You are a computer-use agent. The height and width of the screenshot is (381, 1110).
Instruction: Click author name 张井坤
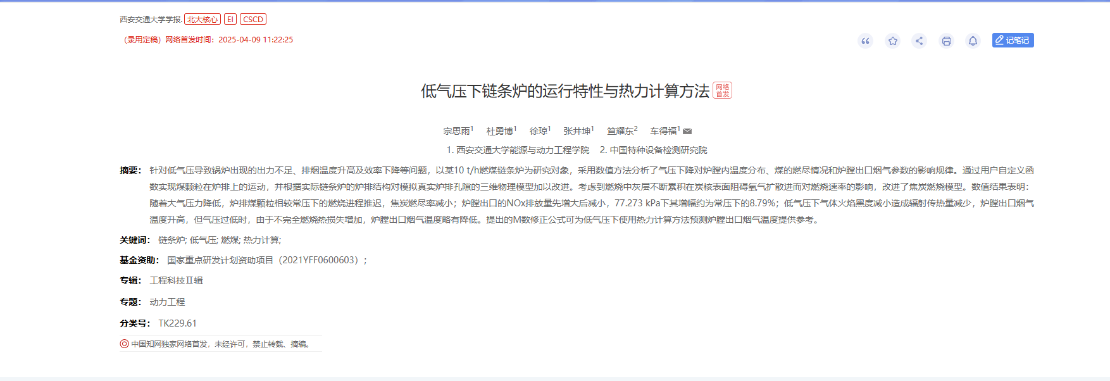pyautogui.click(x=577, y=131)
